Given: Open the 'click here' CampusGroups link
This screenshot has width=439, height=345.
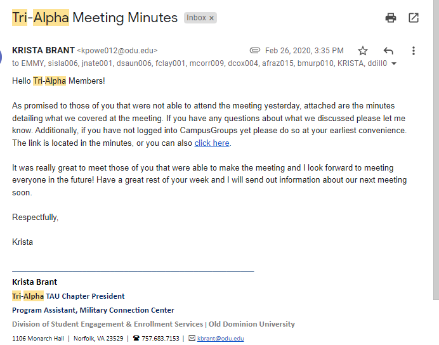Looking at the screenshot, I should [x=212, y=143].
